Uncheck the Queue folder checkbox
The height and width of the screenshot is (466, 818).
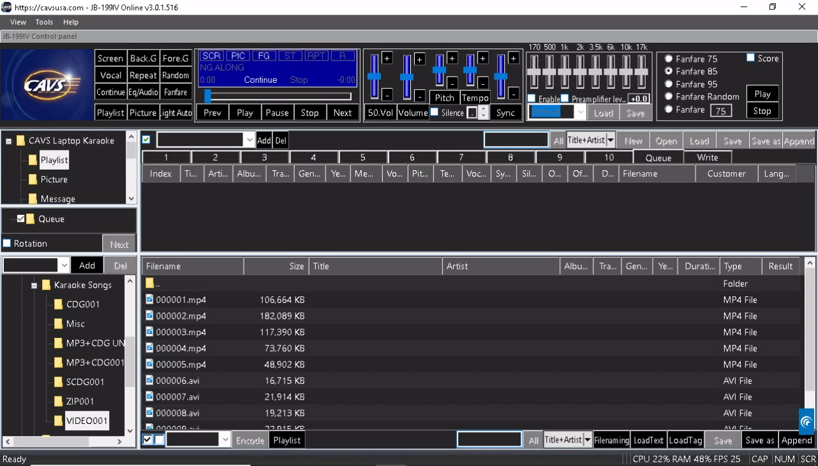21,219
